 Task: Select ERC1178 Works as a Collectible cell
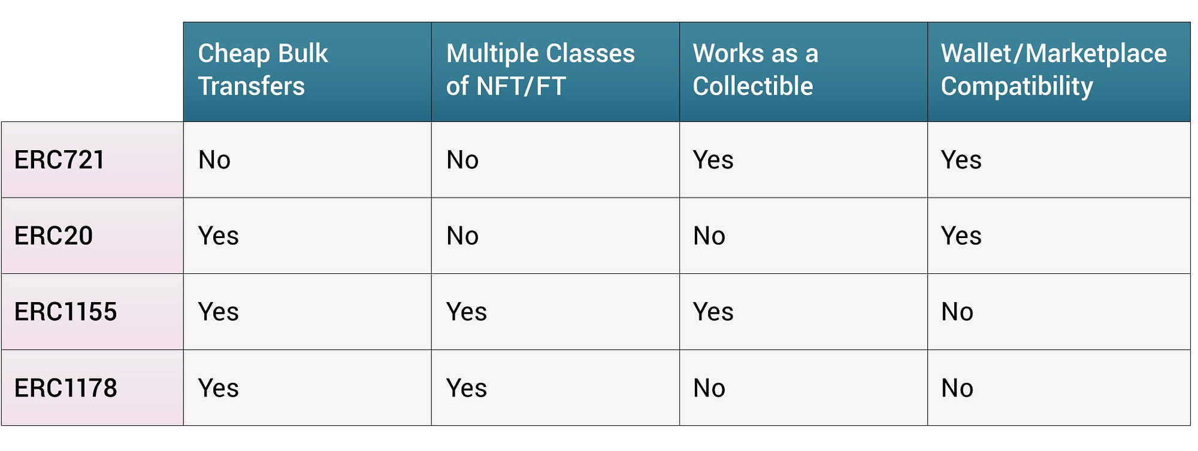(x=803, y=388)
